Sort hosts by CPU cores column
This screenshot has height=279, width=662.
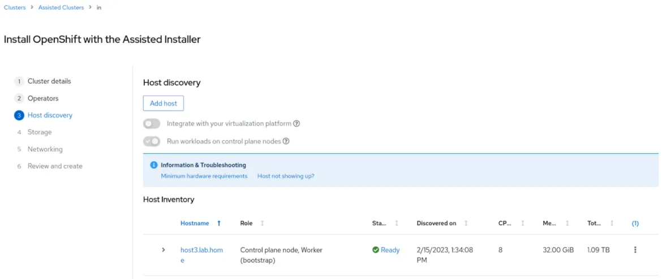coord(522,223)
